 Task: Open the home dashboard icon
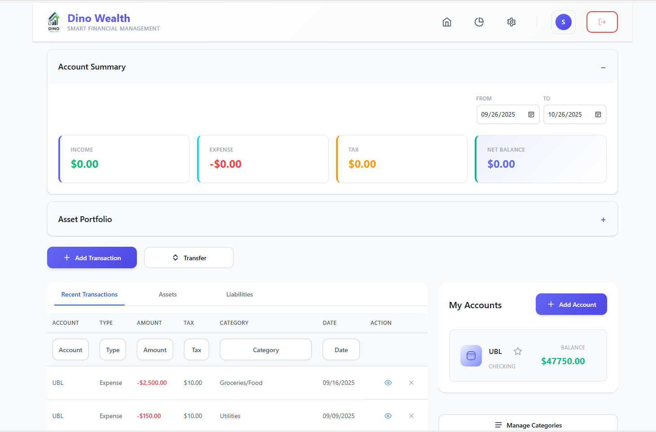pyautogui.click(x=446, y=22)
